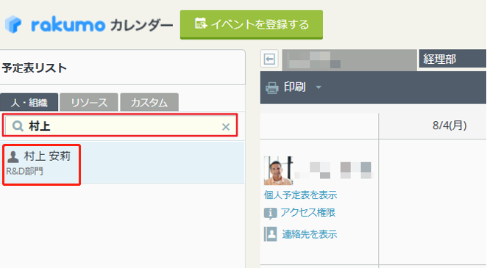Click the magnifier search icon

(x=18, y=126)
